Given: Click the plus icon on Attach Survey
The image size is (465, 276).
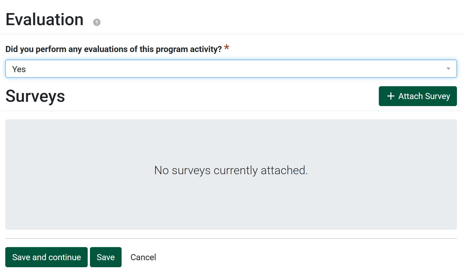Looking at the screenshot, I should click(391, 96).
